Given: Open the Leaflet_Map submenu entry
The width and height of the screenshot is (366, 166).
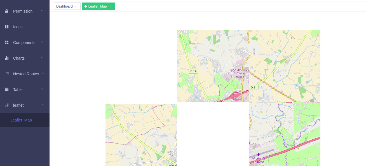Looking at the screenshot, I should [21, 120].
